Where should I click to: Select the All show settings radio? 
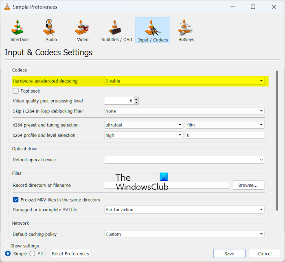click(32, 253)
